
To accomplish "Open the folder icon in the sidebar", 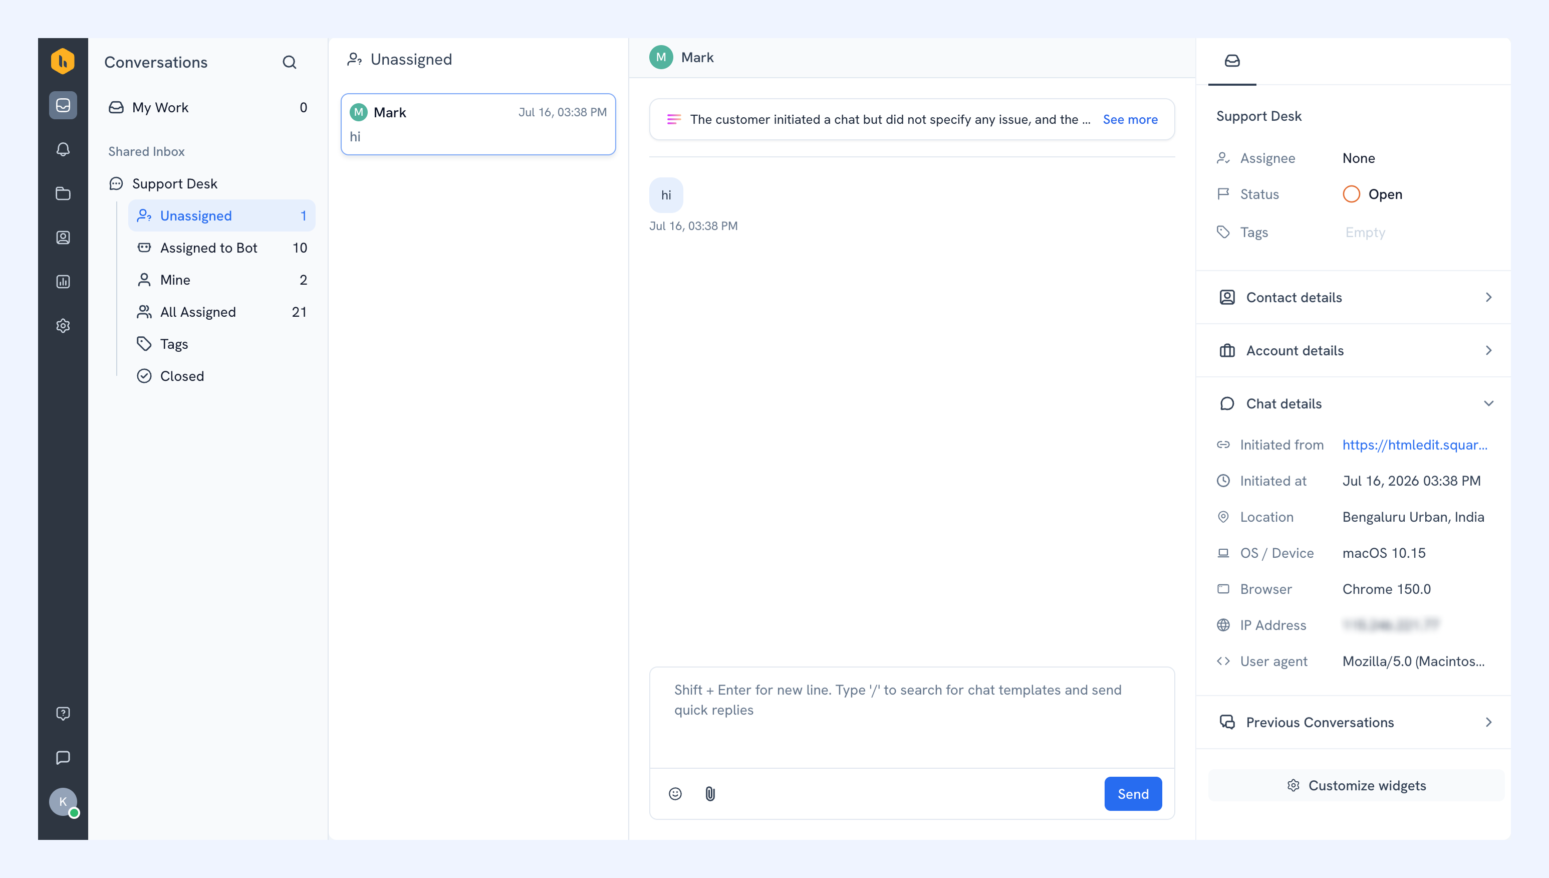I will coord(63,193).
